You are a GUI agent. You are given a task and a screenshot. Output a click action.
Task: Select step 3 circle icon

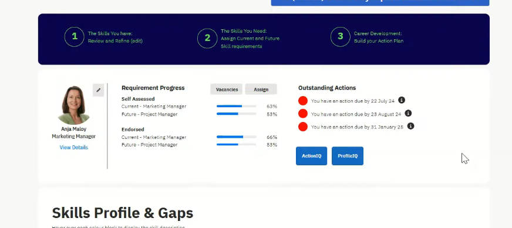[x=340, y=37]
